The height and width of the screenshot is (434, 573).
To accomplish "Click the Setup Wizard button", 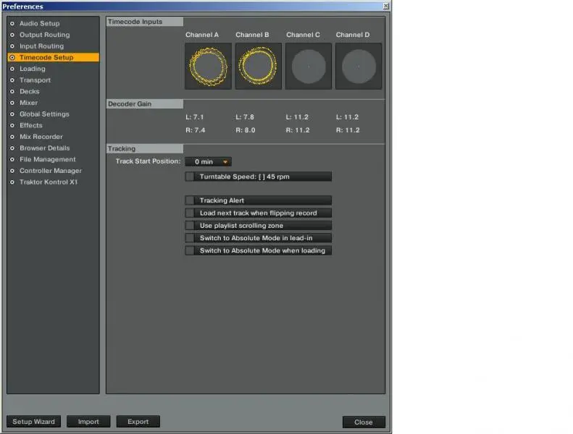I will click(33, 422).
